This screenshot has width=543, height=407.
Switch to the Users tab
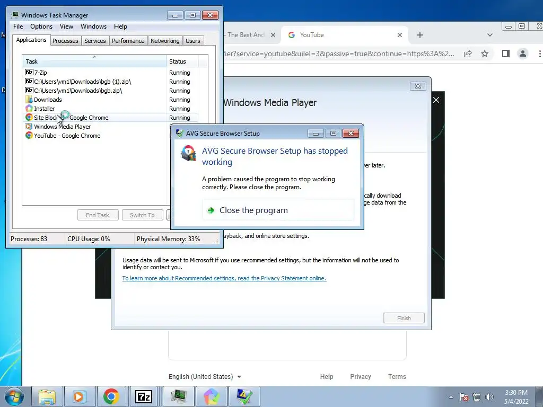193,41
